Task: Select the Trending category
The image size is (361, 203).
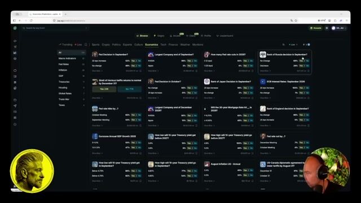Action: [65, 45]
